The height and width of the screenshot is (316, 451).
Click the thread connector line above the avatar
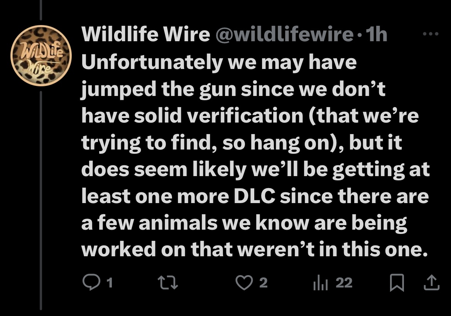click(41, 10)
